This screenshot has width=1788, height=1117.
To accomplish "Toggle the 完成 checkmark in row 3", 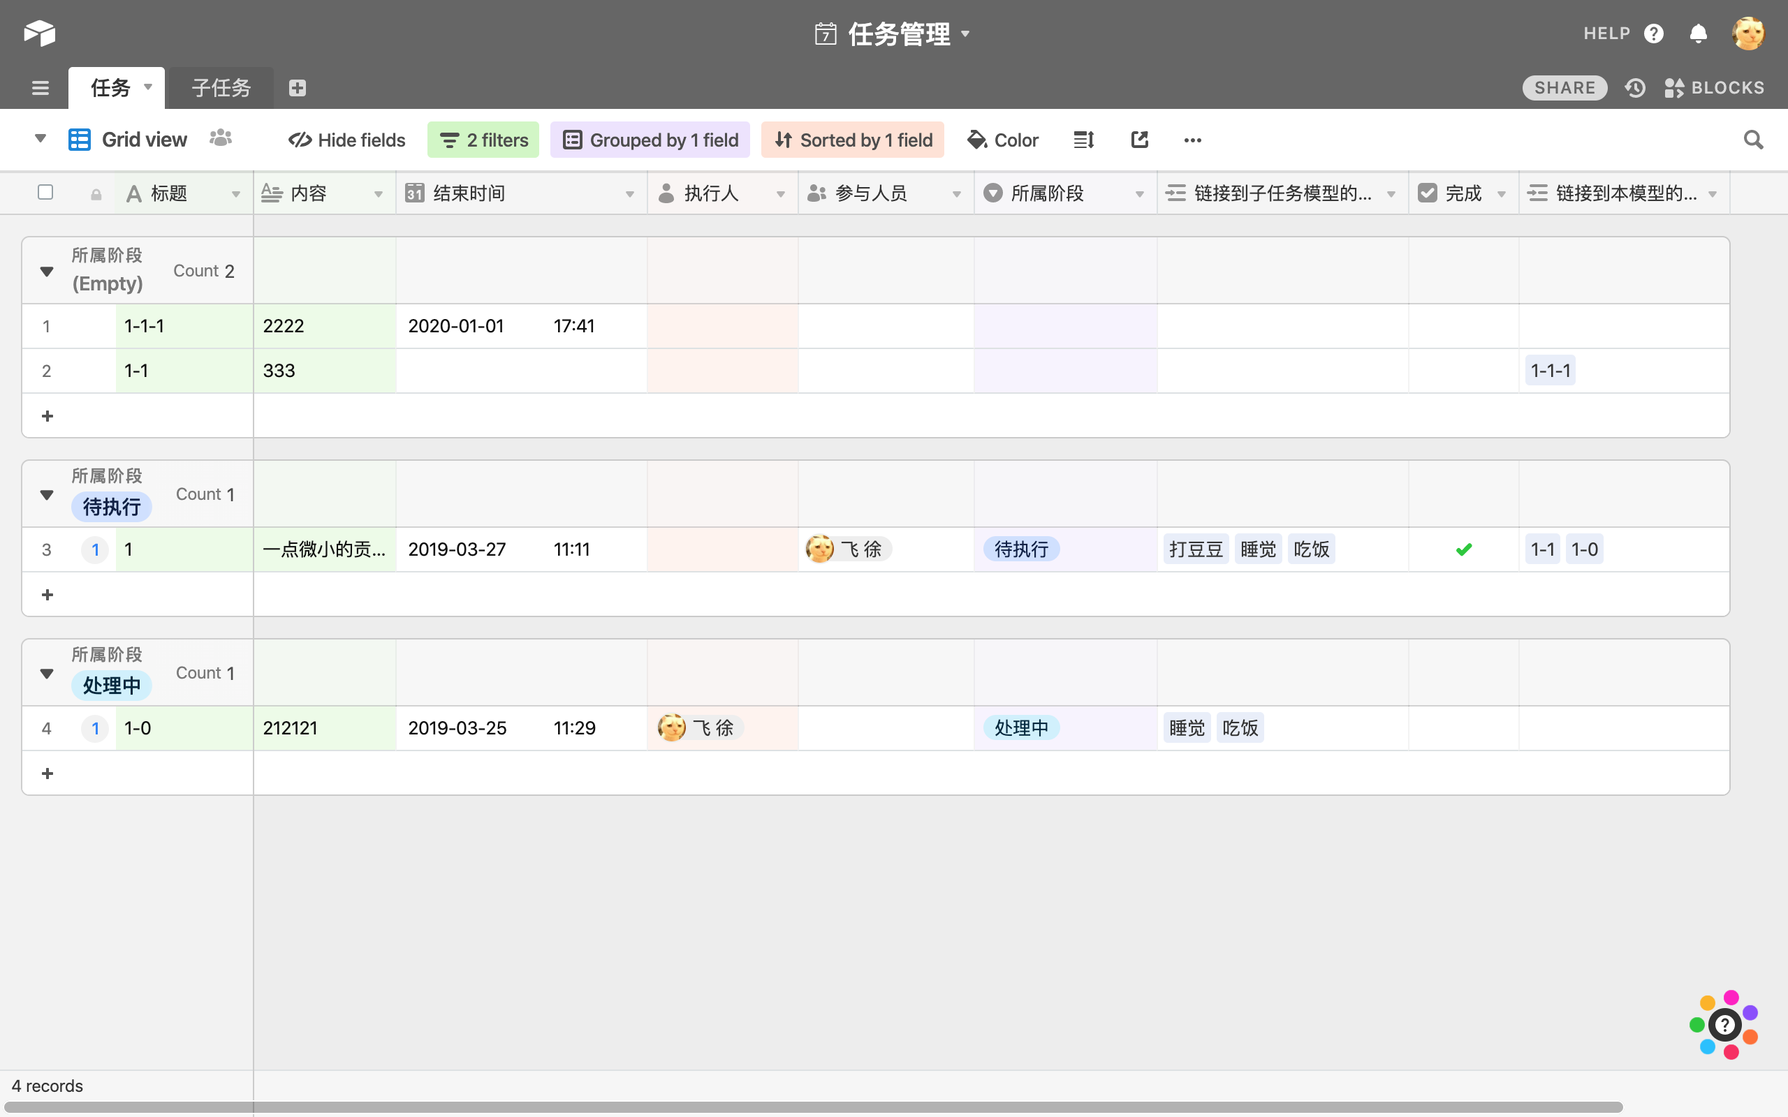I will (x=1463, y=549).
